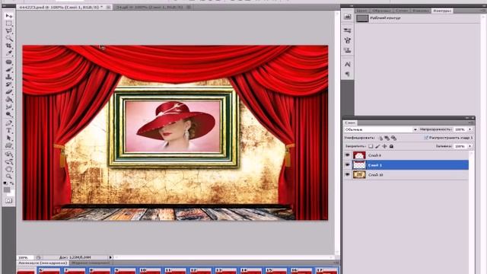The height and width of the screenshot is (274, 487).
Task: Toggle lock image pixels brush icon
Action: tap(377, 146)
